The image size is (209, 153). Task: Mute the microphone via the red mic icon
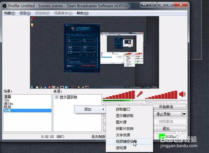point(140,94)
